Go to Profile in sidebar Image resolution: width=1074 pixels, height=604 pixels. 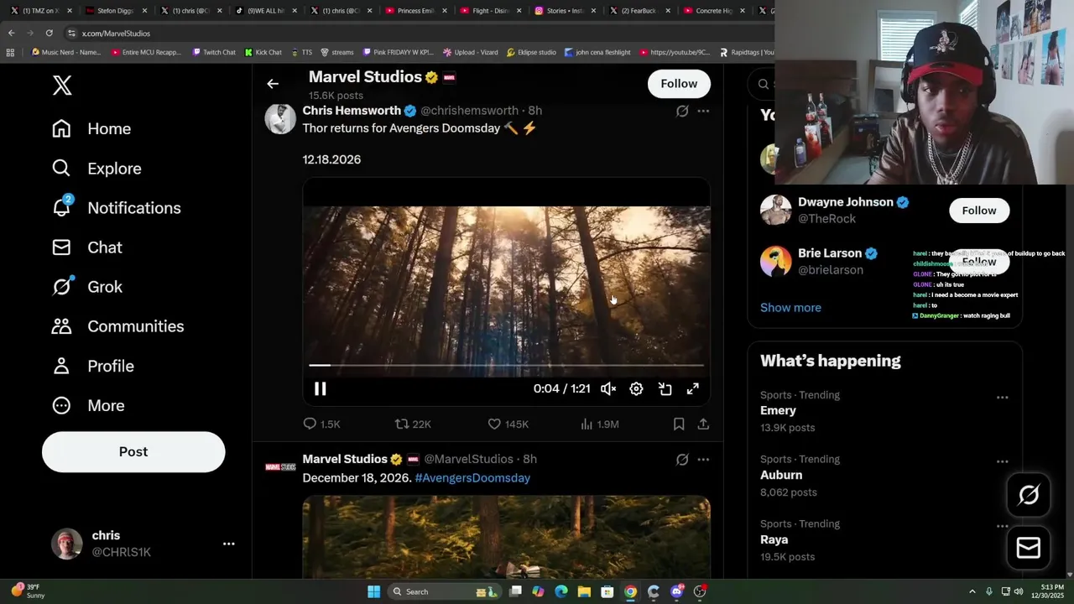[92, 366]
